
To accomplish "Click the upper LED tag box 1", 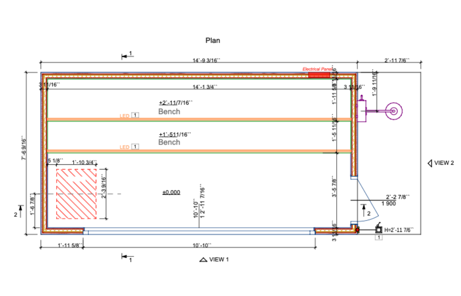I will click(x=135, y=115).
